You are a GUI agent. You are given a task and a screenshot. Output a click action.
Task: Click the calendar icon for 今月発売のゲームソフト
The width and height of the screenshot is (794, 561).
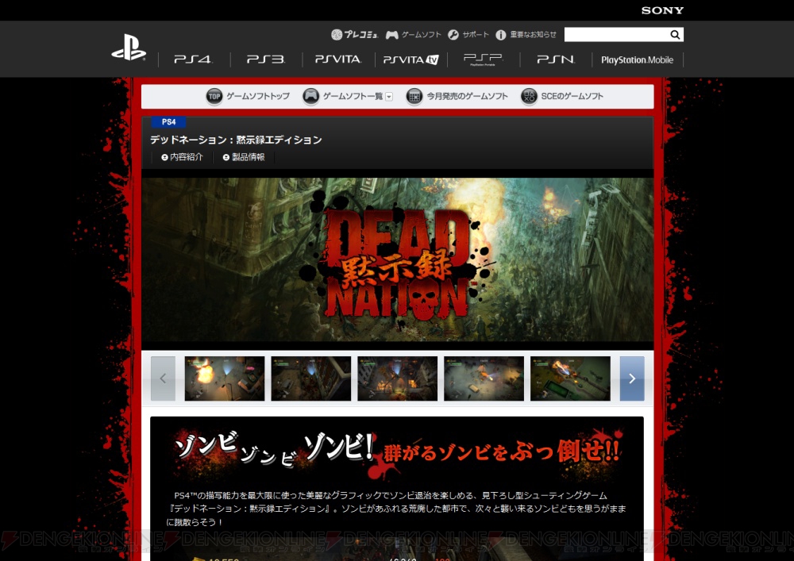click(x=414, y=96)
